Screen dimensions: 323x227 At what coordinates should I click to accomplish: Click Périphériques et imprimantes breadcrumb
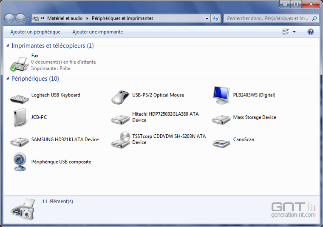click(x=122, y=18)
